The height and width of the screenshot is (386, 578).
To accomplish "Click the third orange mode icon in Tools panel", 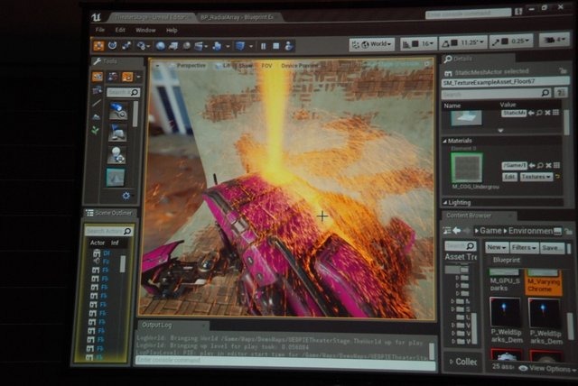I will pos(127,77).
